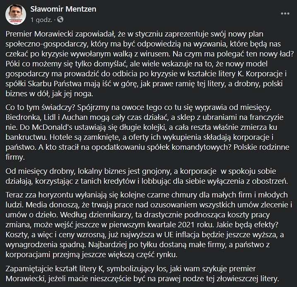Open the Sławomir Mentzen profile name link

tap(63, 9)
